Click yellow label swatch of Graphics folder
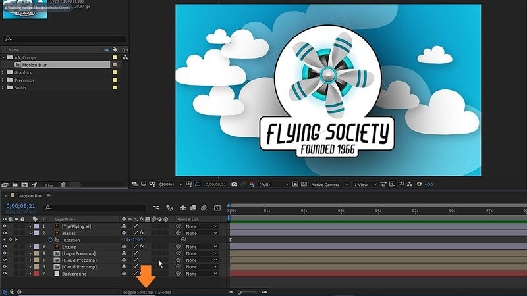This screenshot has width=527, height=296. click(115, 72)
